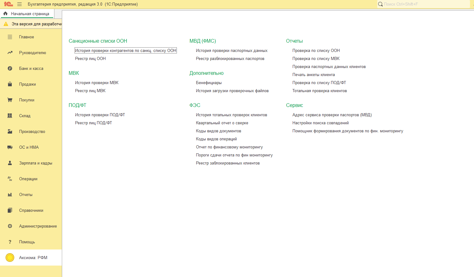Open Проверка паспортных данных клиентов
Image resolution: width=474 pixels, height=277 pixels.
click(x=329, y=66)
